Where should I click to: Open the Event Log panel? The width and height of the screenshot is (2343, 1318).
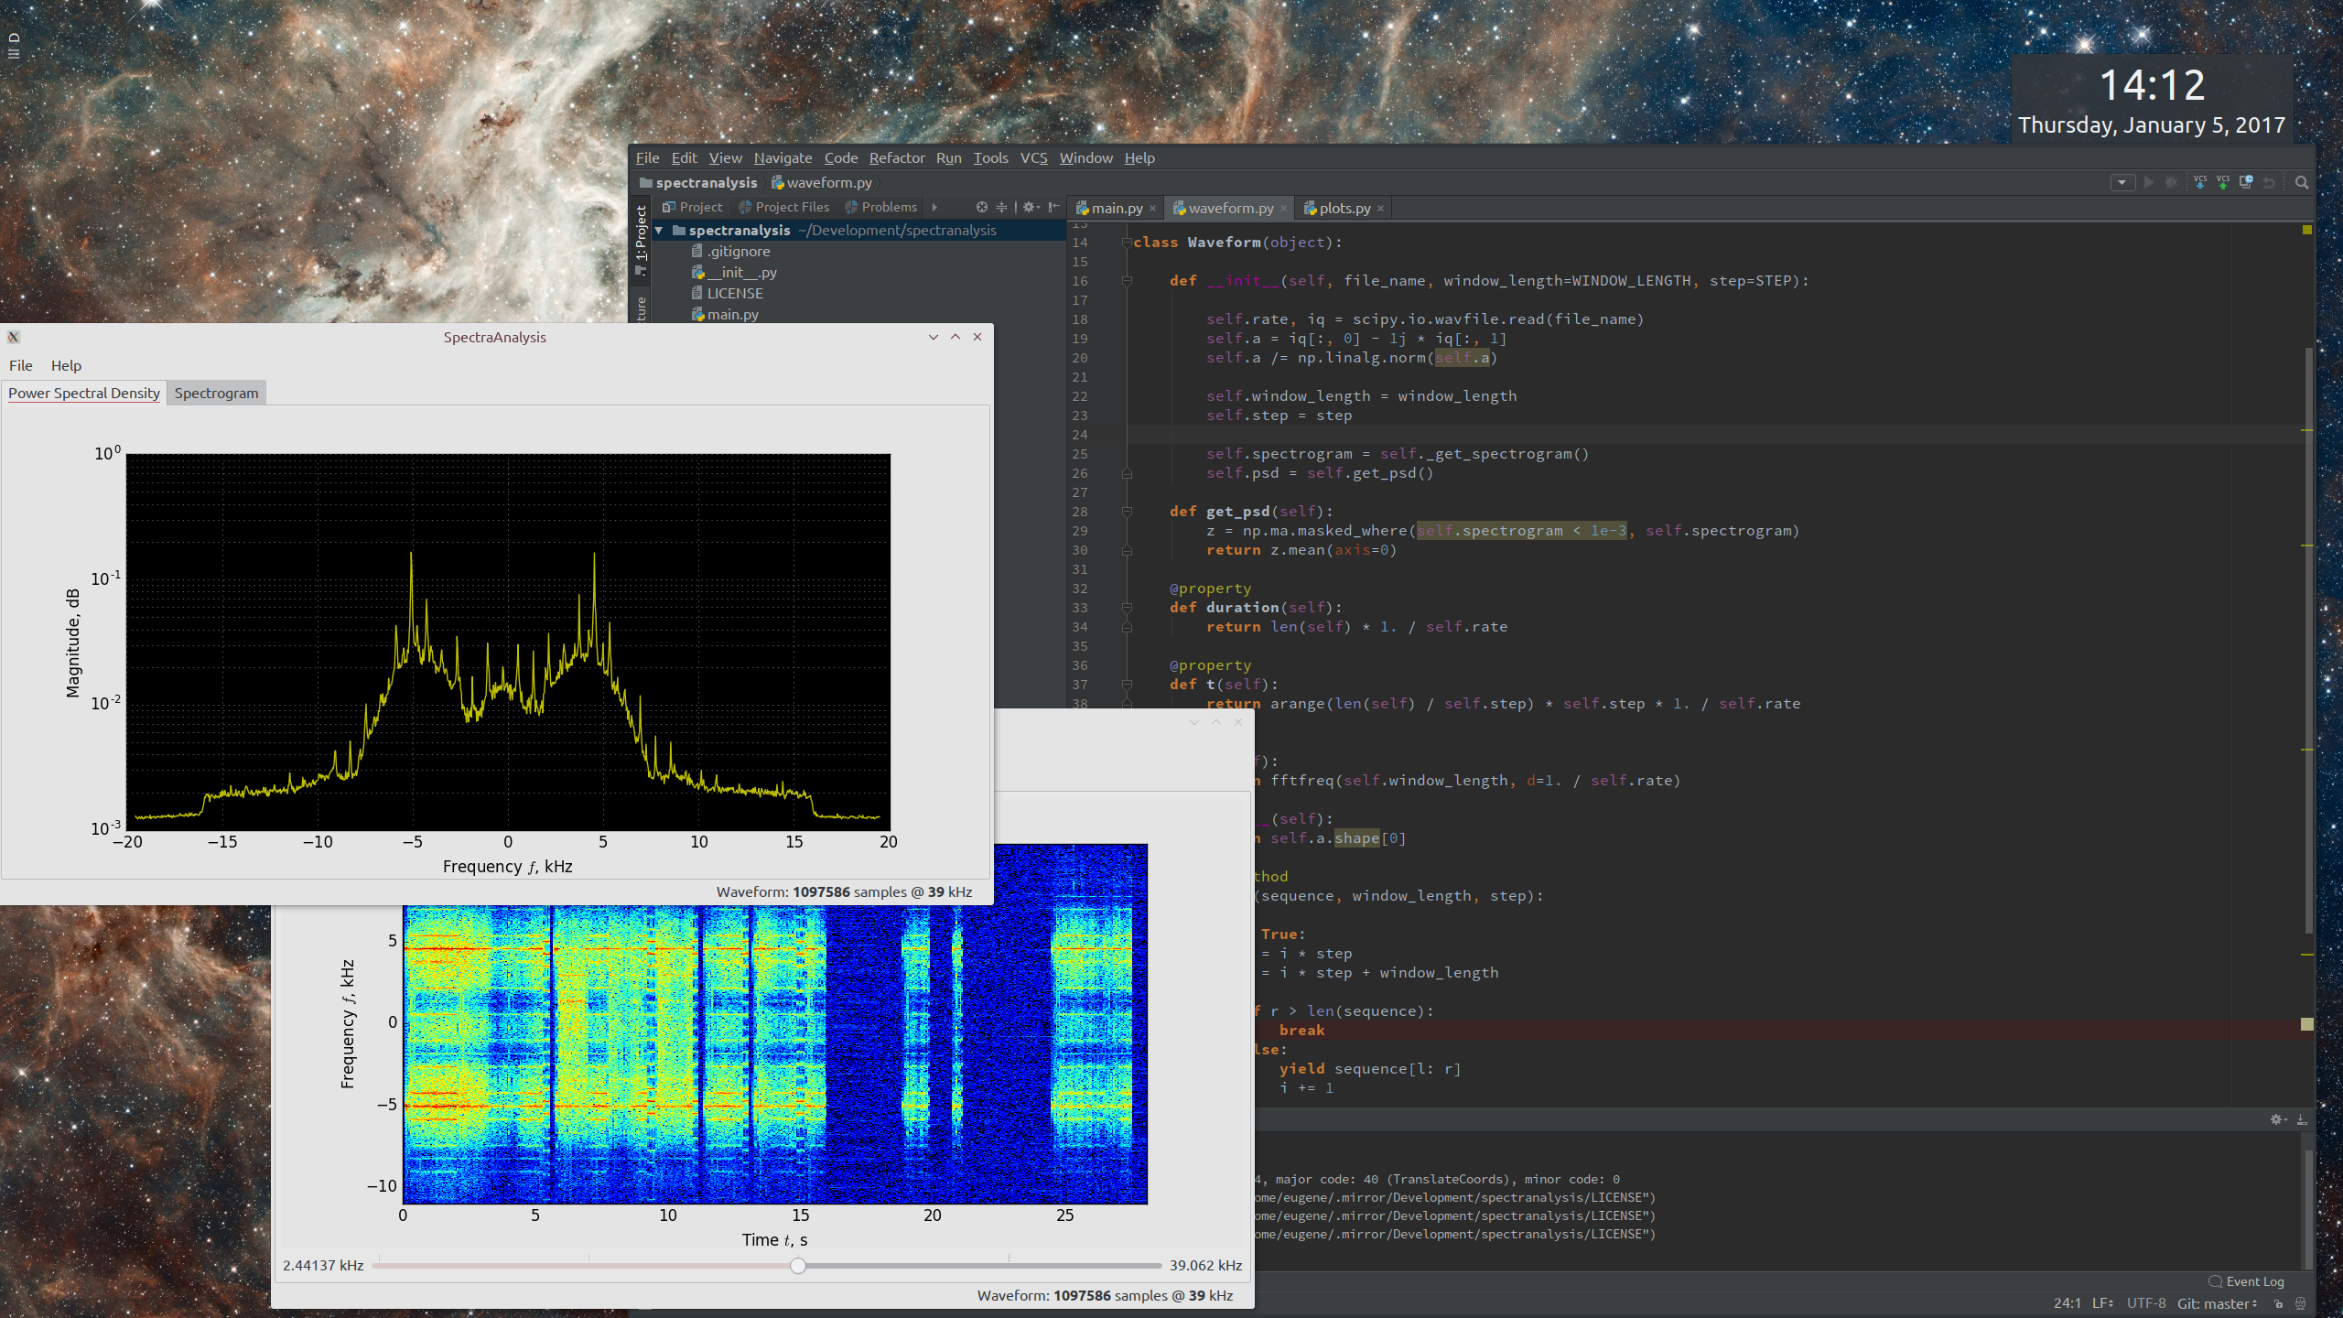click(2247, 1281)
